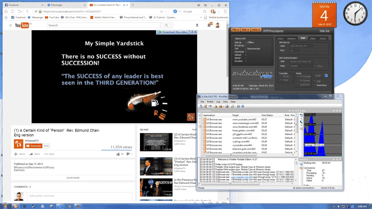Click the Add a public comment box
The image size is (372, 209).
[79, 196]
